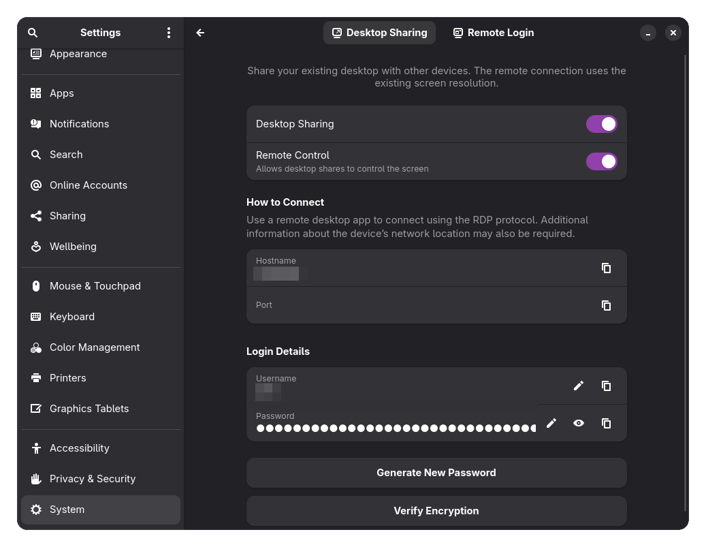The width and height of the screenshot is (706, 547).
Task: Select Printers in the sidebar
Action: coord(101,378)
